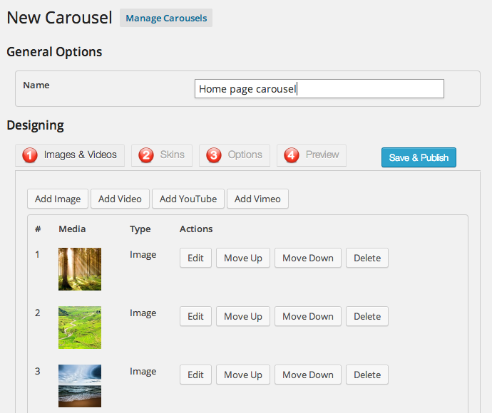
Task: Click the red step 1 circle icon
Action: click(30, 155)
